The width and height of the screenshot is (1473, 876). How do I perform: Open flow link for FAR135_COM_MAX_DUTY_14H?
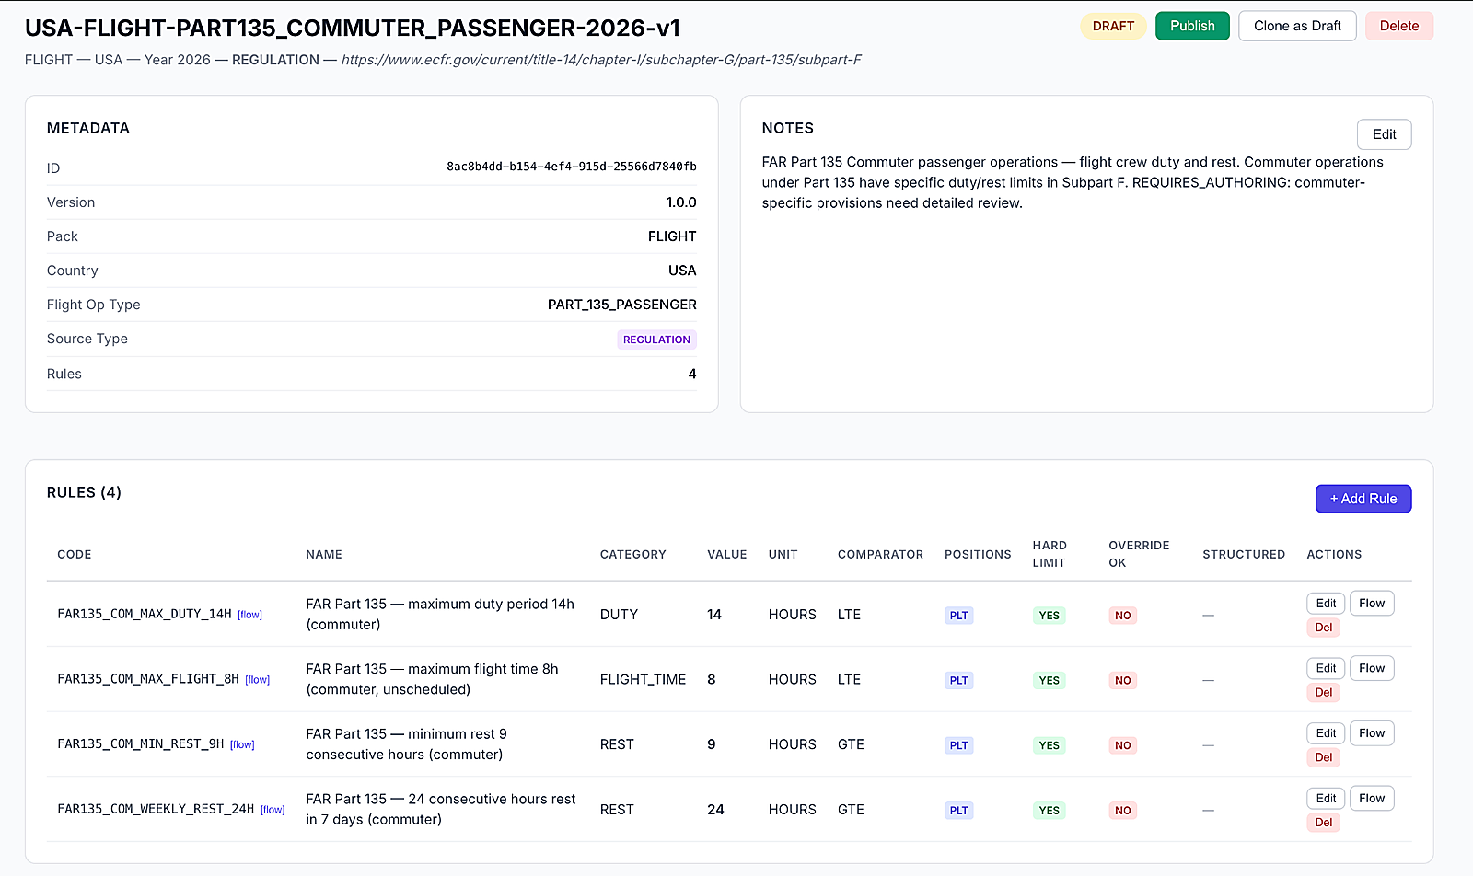coord(249,615)
